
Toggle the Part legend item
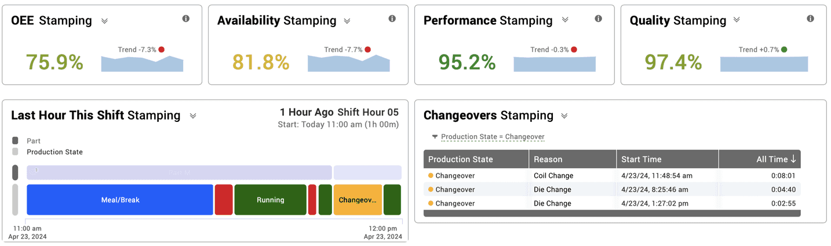(15, 141)
